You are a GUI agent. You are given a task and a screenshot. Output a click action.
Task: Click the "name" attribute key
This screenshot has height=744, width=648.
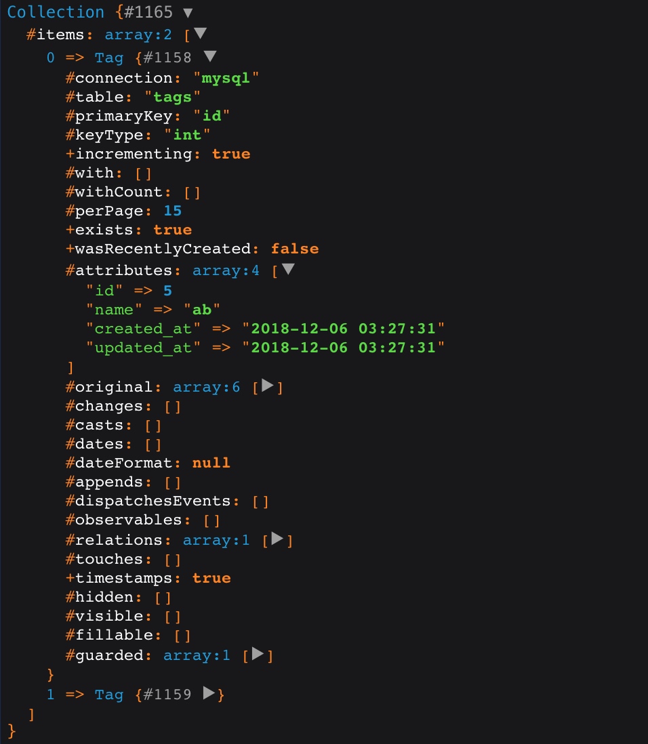114,310
